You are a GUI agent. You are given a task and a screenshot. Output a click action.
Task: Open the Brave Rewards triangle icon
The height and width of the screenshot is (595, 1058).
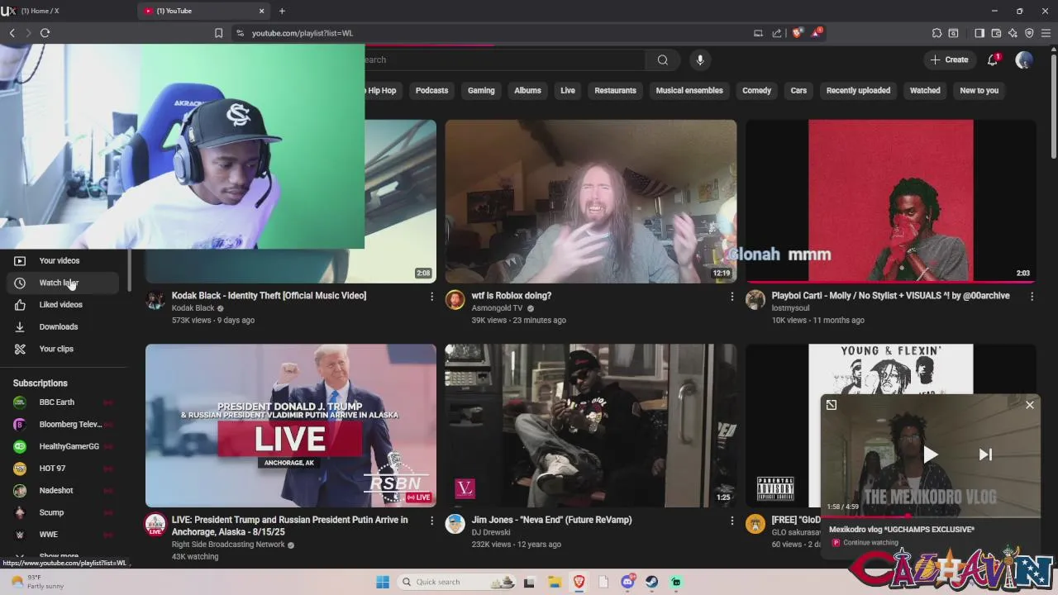click(817, 33)
